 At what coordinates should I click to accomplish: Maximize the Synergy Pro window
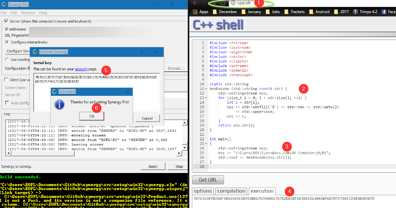(172, 4)
